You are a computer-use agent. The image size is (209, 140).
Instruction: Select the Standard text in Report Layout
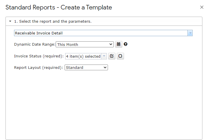[x=75, y=67]
